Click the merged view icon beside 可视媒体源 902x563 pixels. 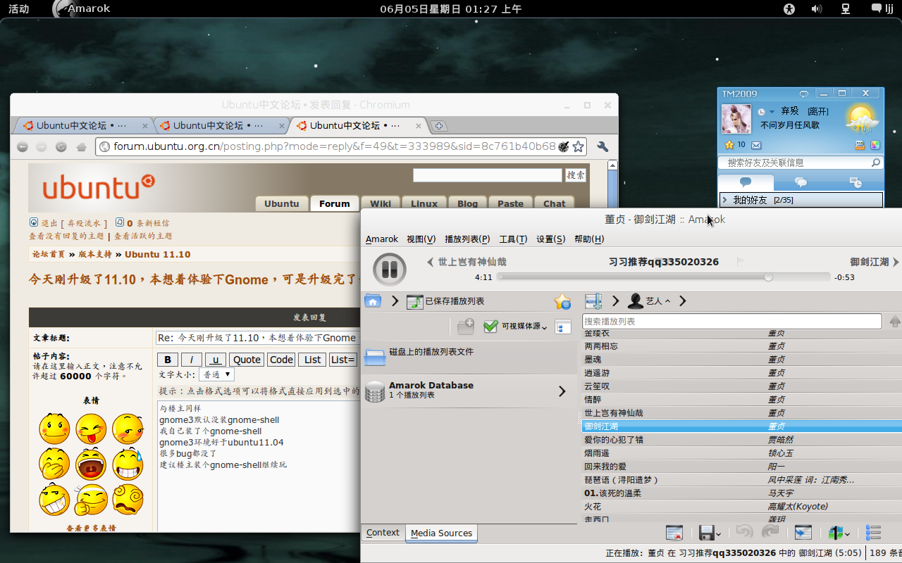[x=562, y=327]
